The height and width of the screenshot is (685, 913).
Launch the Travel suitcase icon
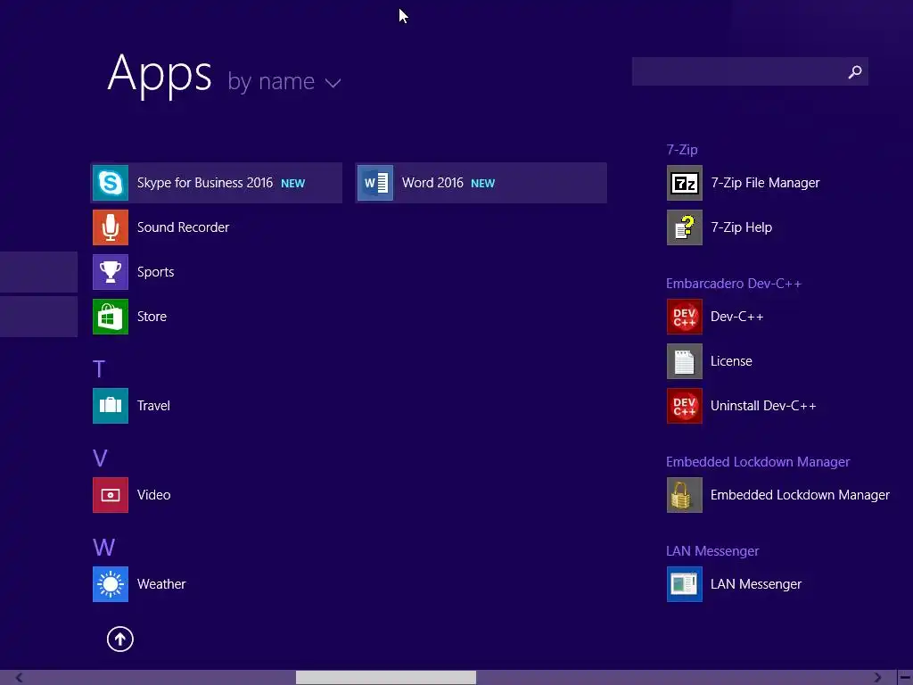(x=110, y=406)
